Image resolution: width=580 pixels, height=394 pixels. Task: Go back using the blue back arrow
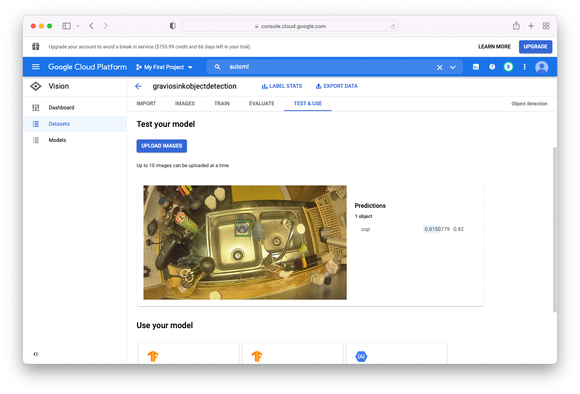point(138,86)
